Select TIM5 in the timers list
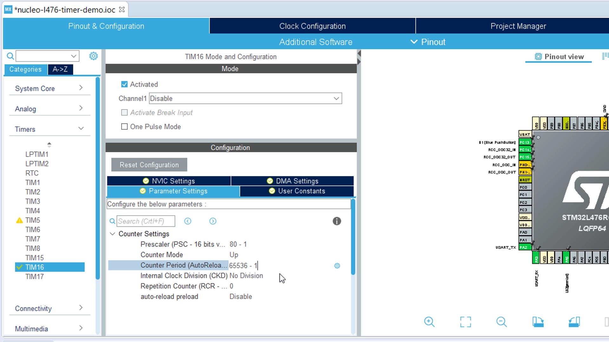Viewport: 609px width, 342px height. [33, 220]
